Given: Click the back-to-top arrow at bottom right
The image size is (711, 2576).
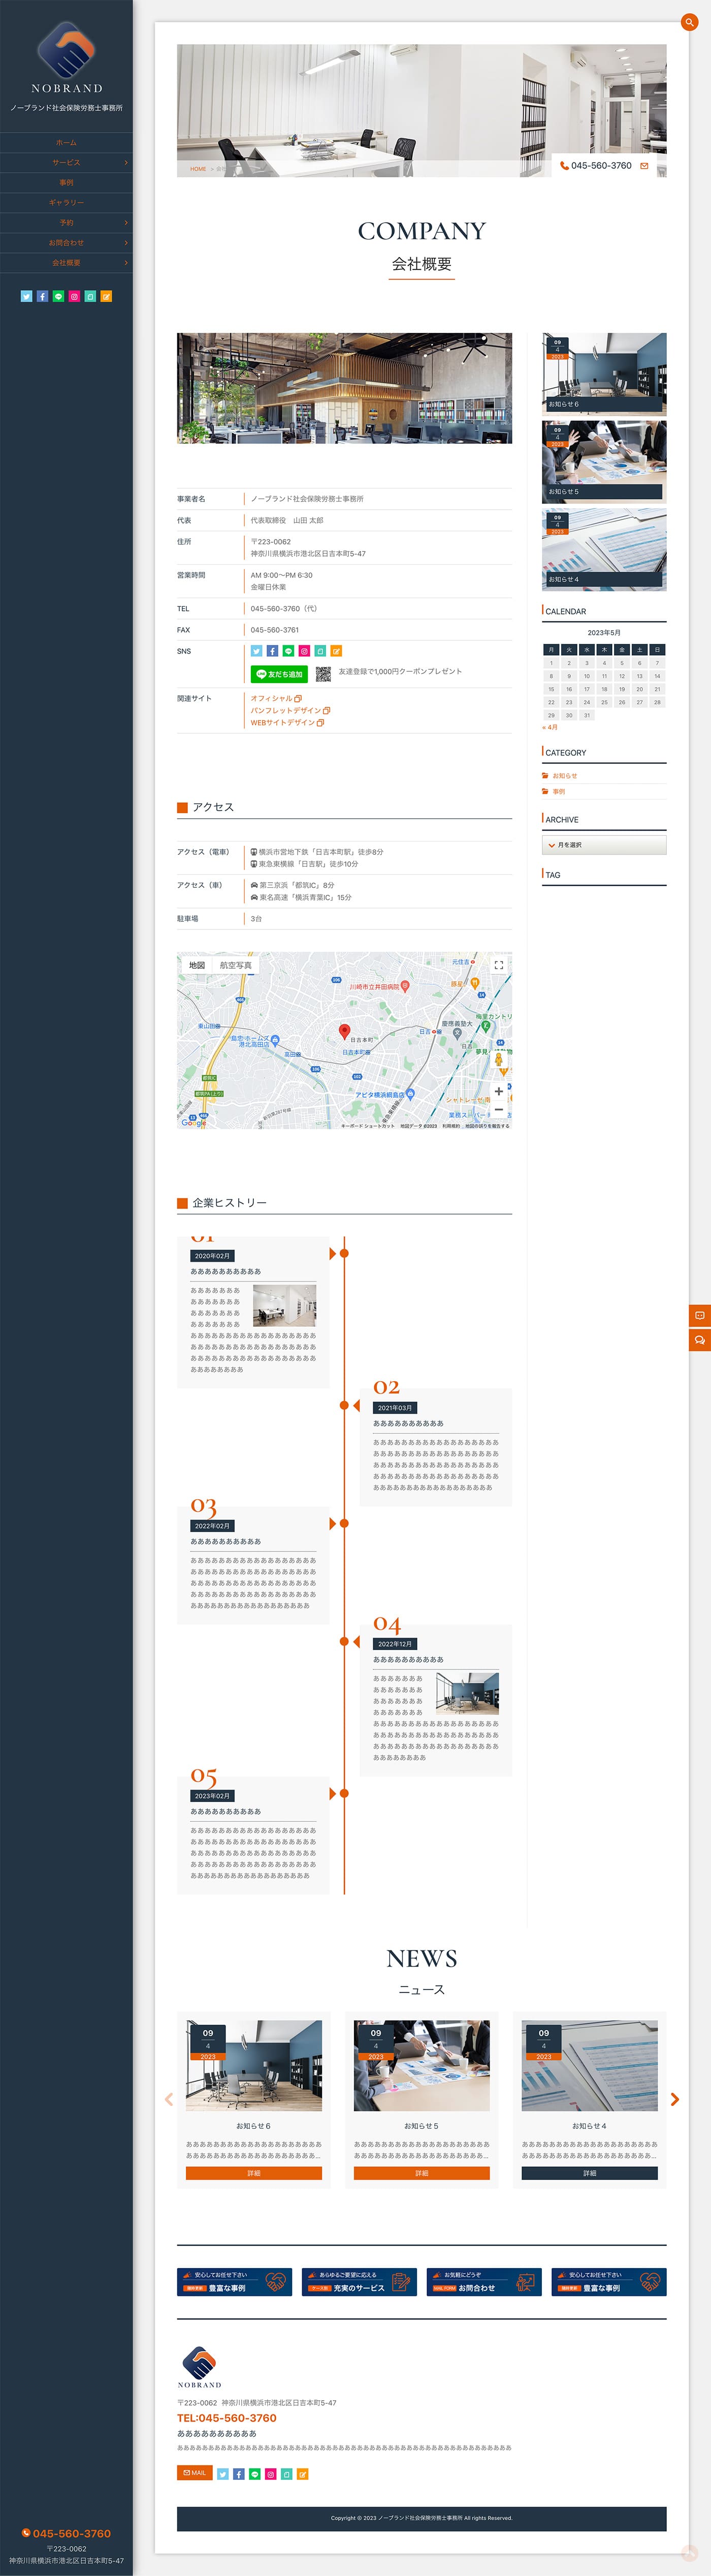Looking at the screenshot, I should click(689, 2553).
